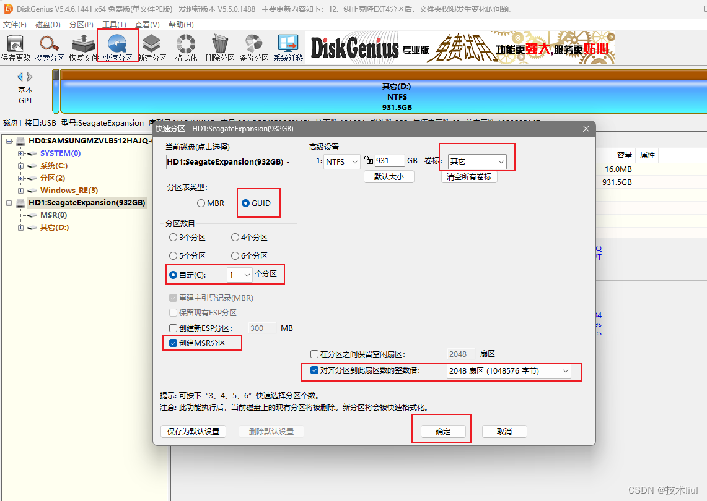Open the NTFS file system dropdown
The height and width of the screenshot is (501, 707).
coord(342,161)
